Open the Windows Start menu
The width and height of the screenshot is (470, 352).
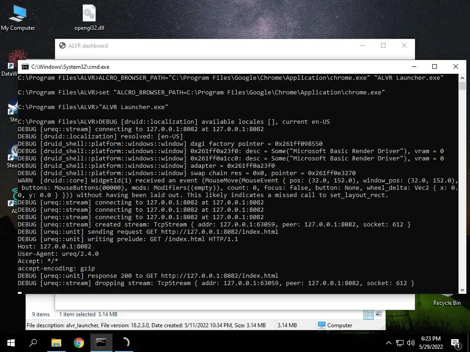point(11,343)
